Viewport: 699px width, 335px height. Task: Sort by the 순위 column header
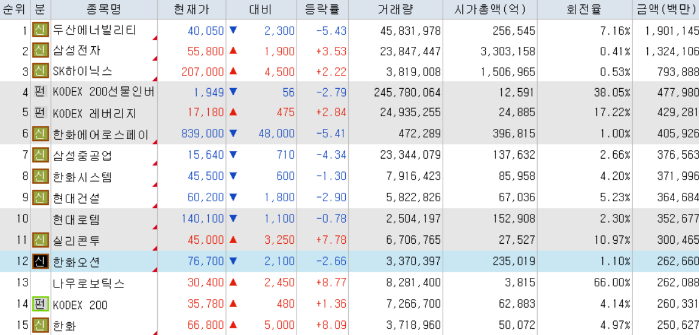click(15, 9)
